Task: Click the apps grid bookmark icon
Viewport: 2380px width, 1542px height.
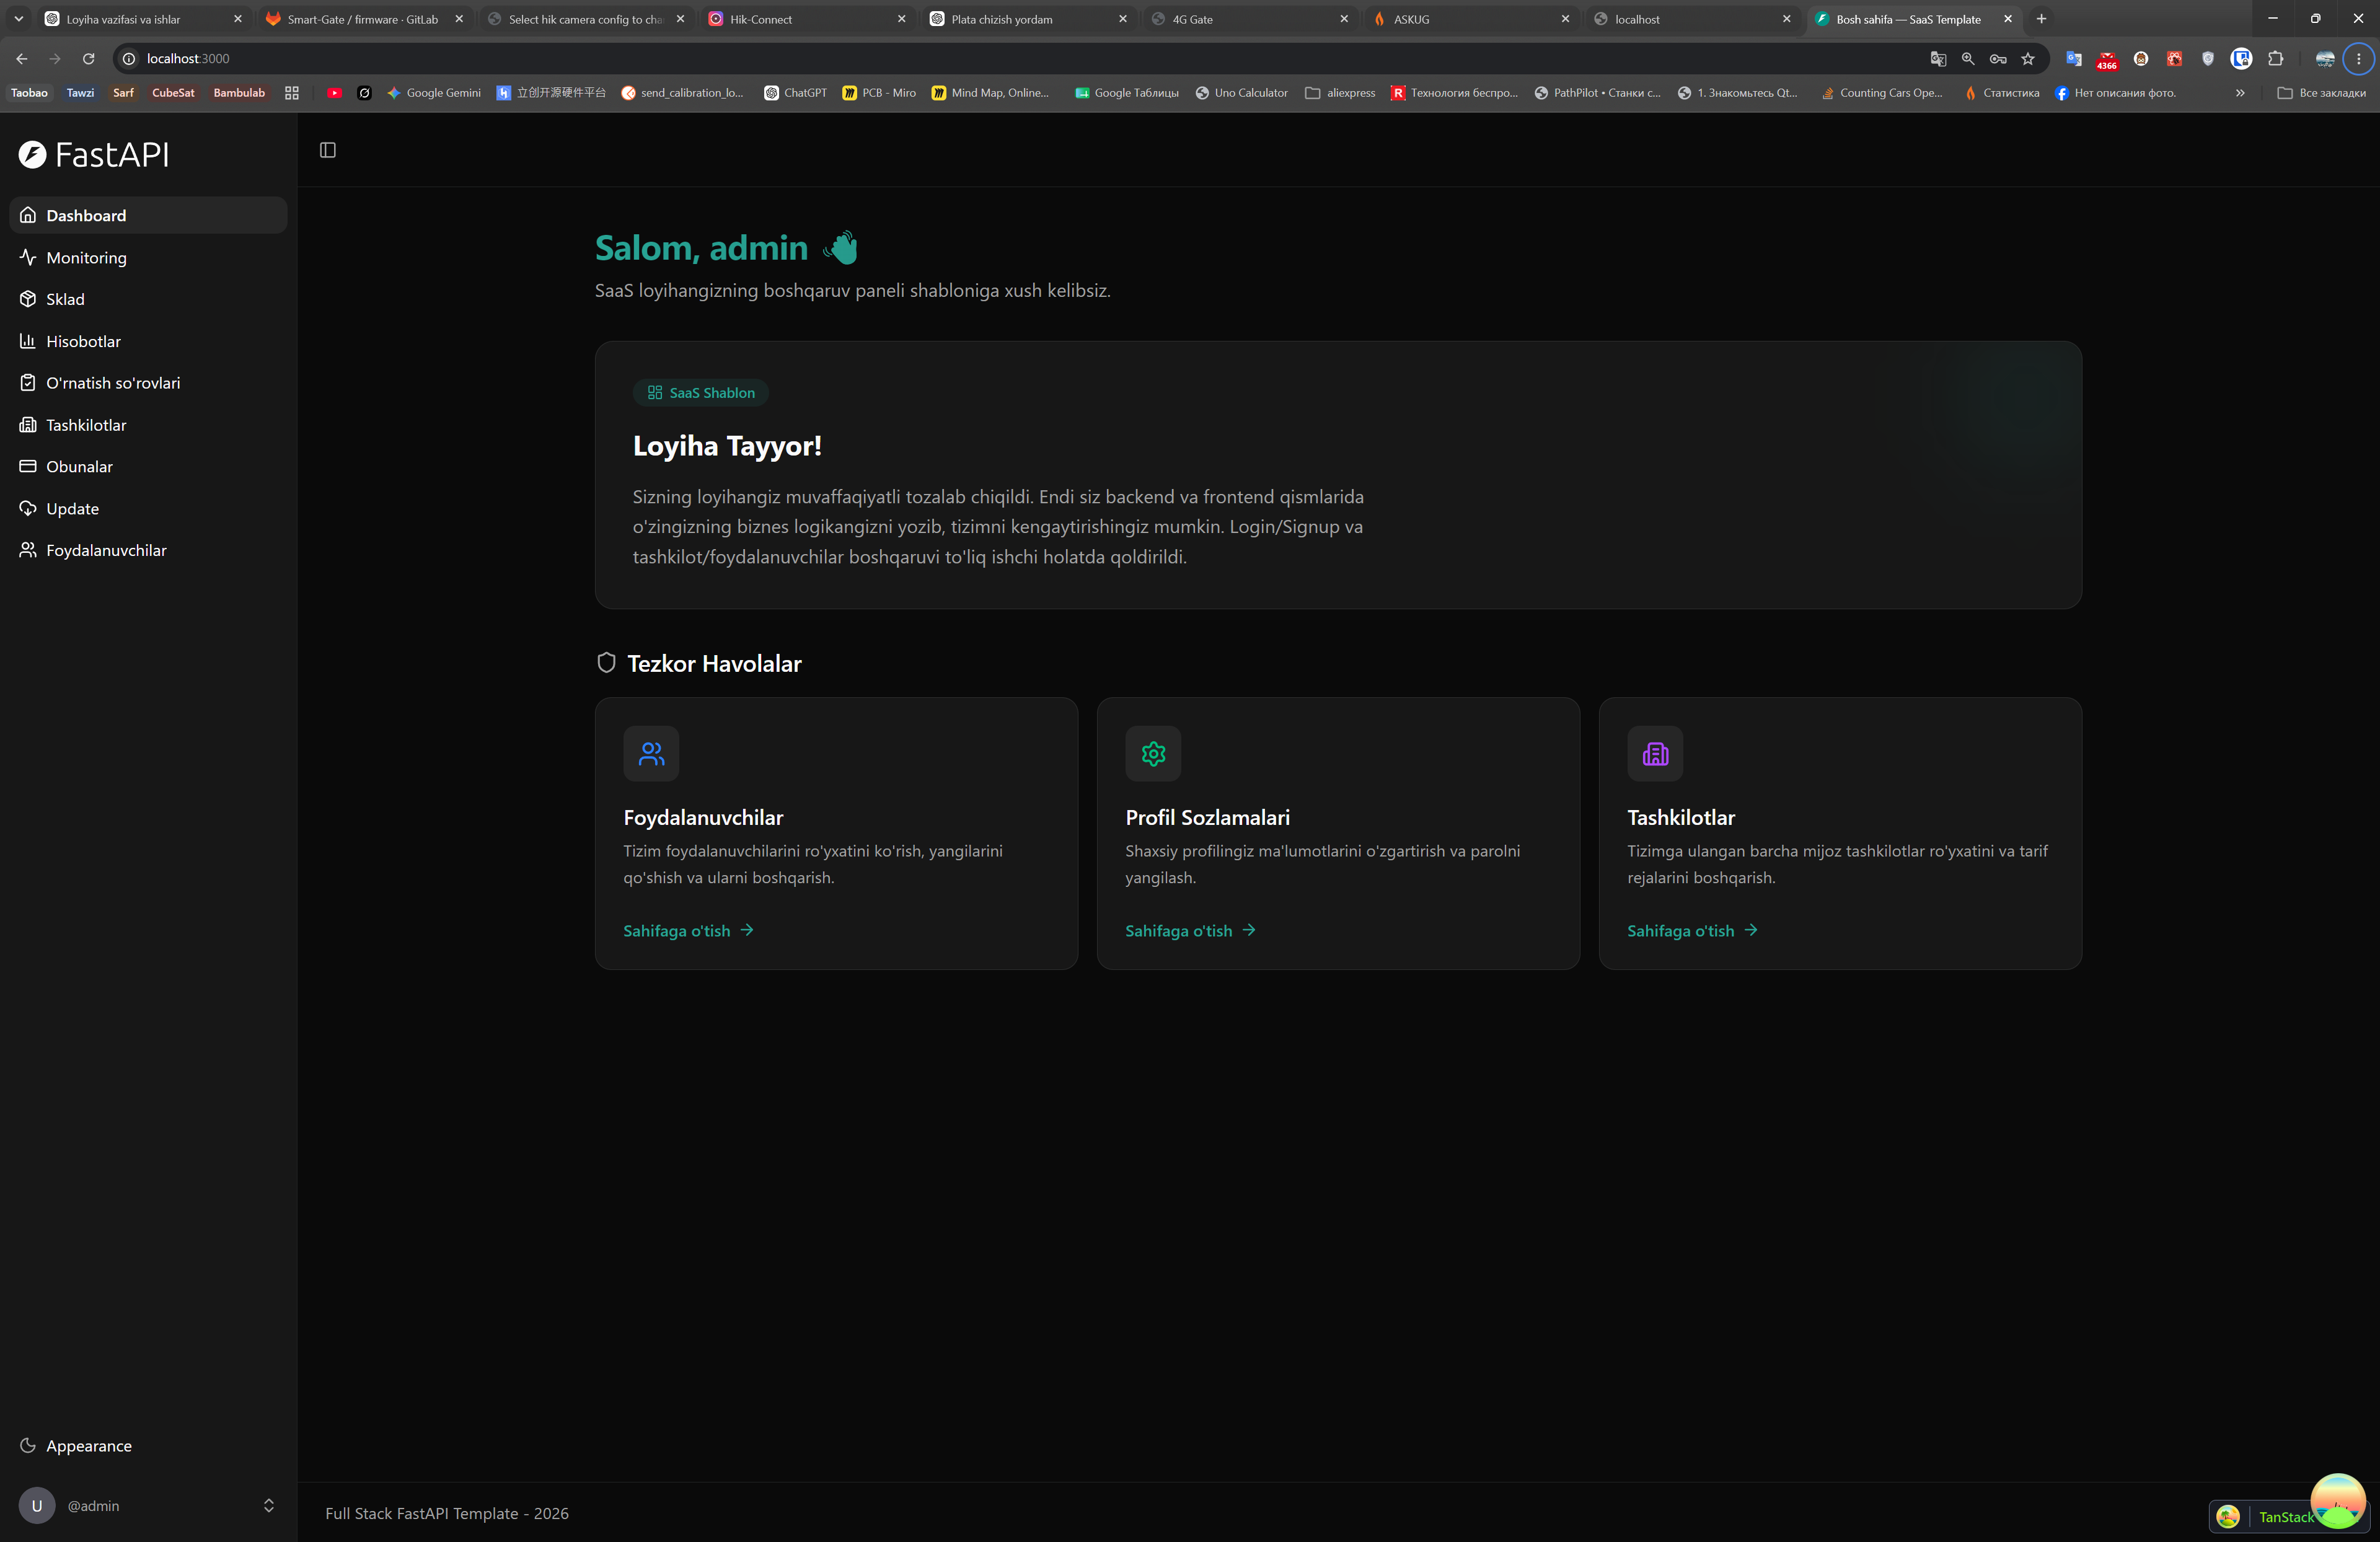Action: 292,93
